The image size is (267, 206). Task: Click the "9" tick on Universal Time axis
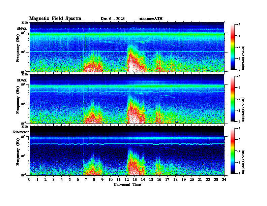click(102, 179)
